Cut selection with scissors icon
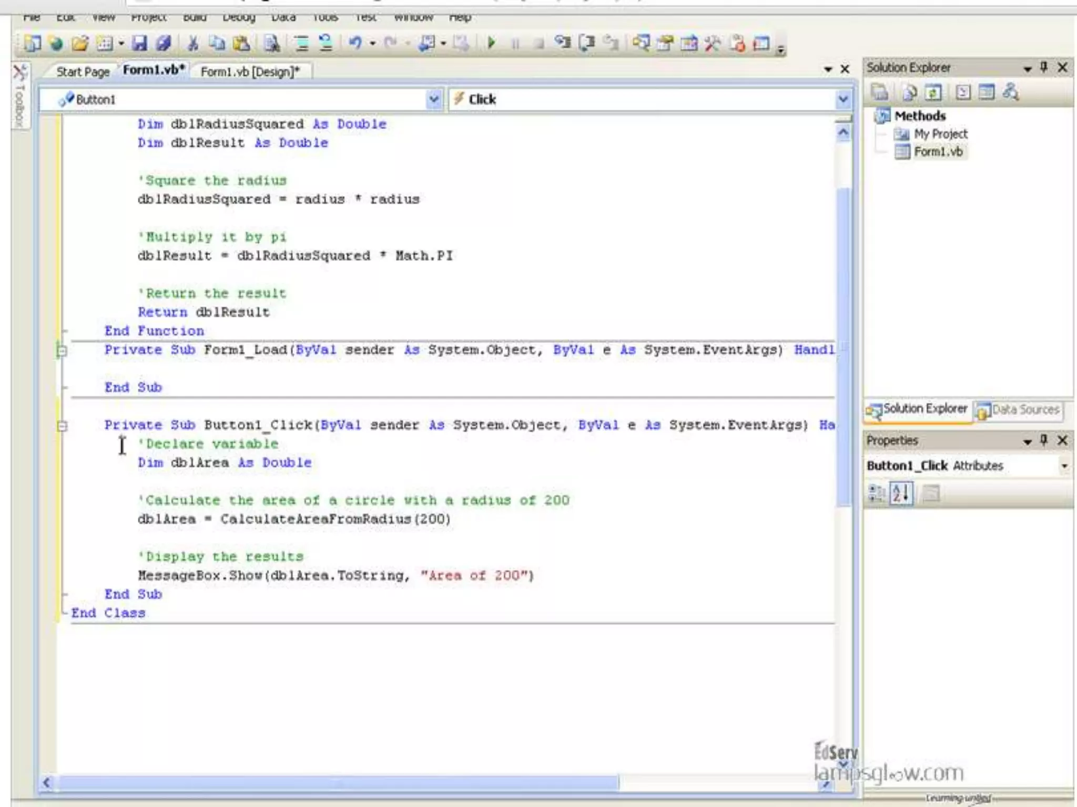Image resolution: width=1077 pixels, height=807 pixels. click(x=193, y=43)
